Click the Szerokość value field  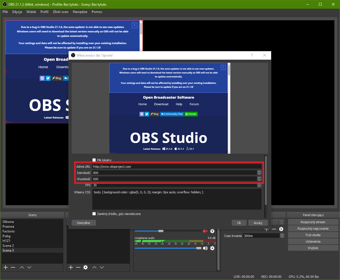click(x=174, y=173)
